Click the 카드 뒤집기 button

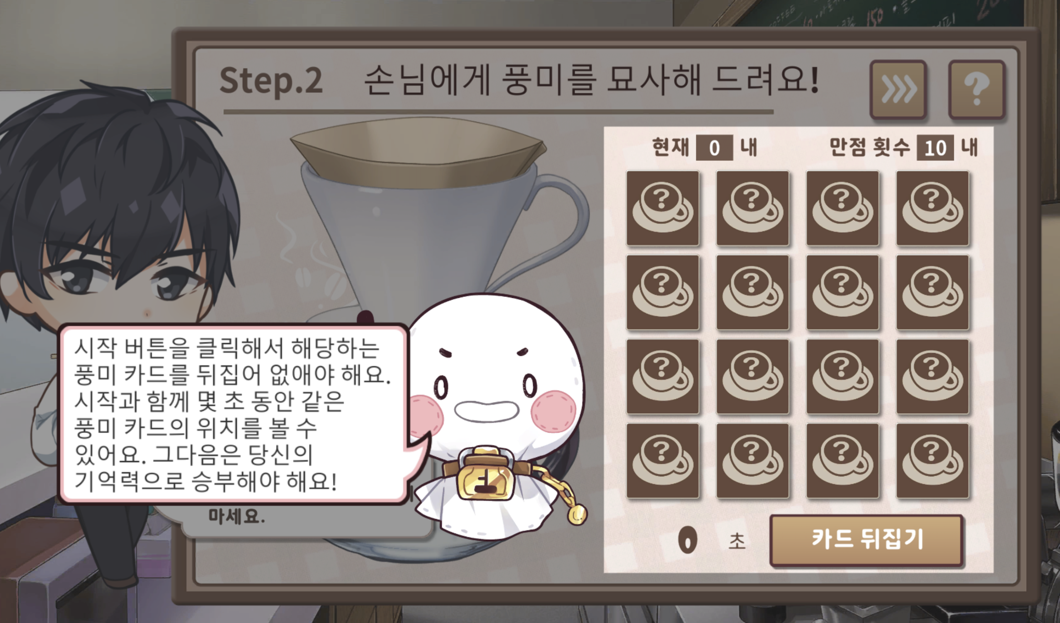pos(867,540)
